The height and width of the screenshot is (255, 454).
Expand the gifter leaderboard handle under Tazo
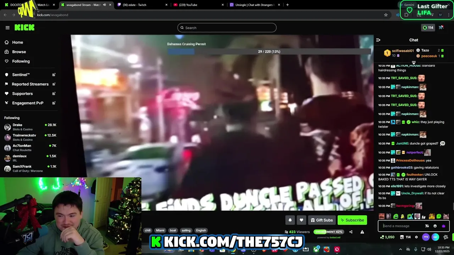[x=414, y=63]
